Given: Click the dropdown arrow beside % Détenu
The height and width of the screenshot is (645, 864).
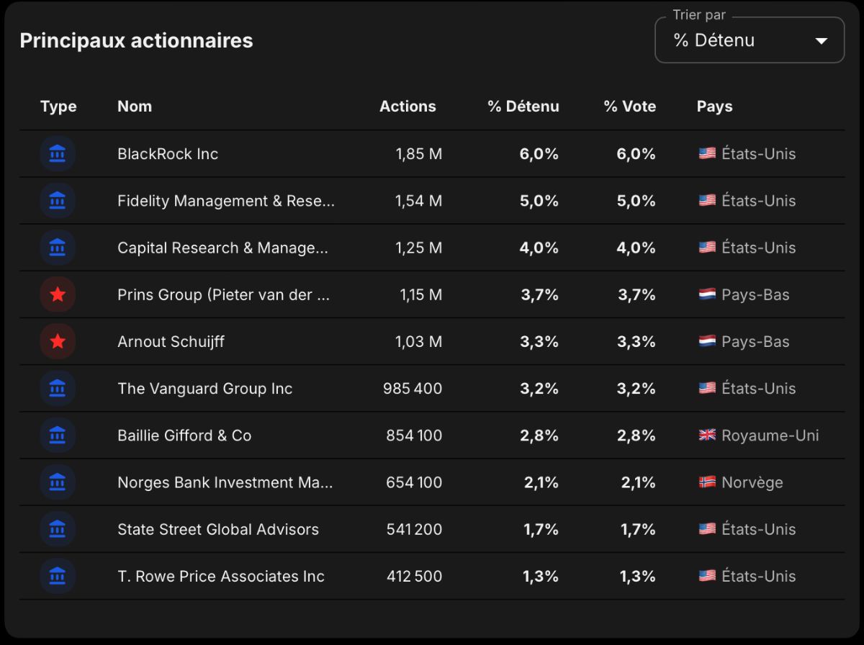Looking at the screenshot, I should click(821, 41).
